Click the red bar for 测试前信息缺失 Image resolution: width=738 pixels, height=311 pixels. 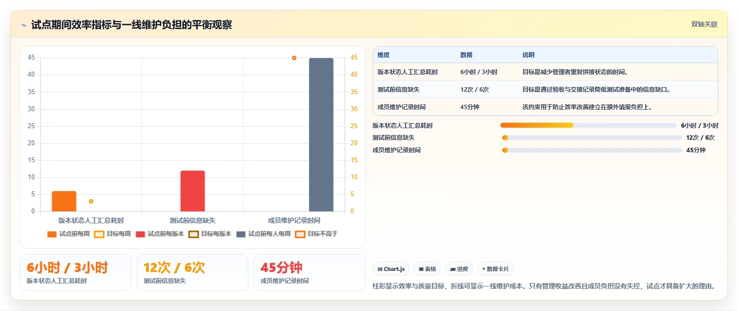tap(193, 191)
